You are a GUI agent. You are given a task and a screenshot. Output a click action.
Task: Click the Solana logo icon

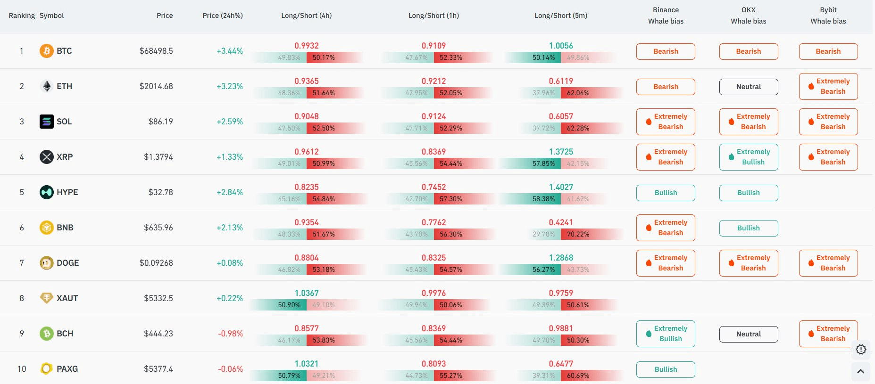[46, 122]
